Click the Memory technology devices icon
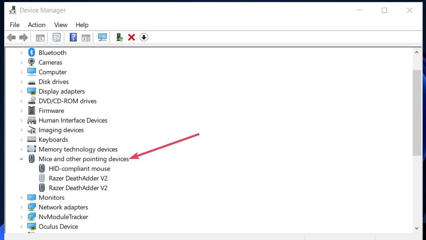This screenshot has height=240, width=426. [31, 149]
